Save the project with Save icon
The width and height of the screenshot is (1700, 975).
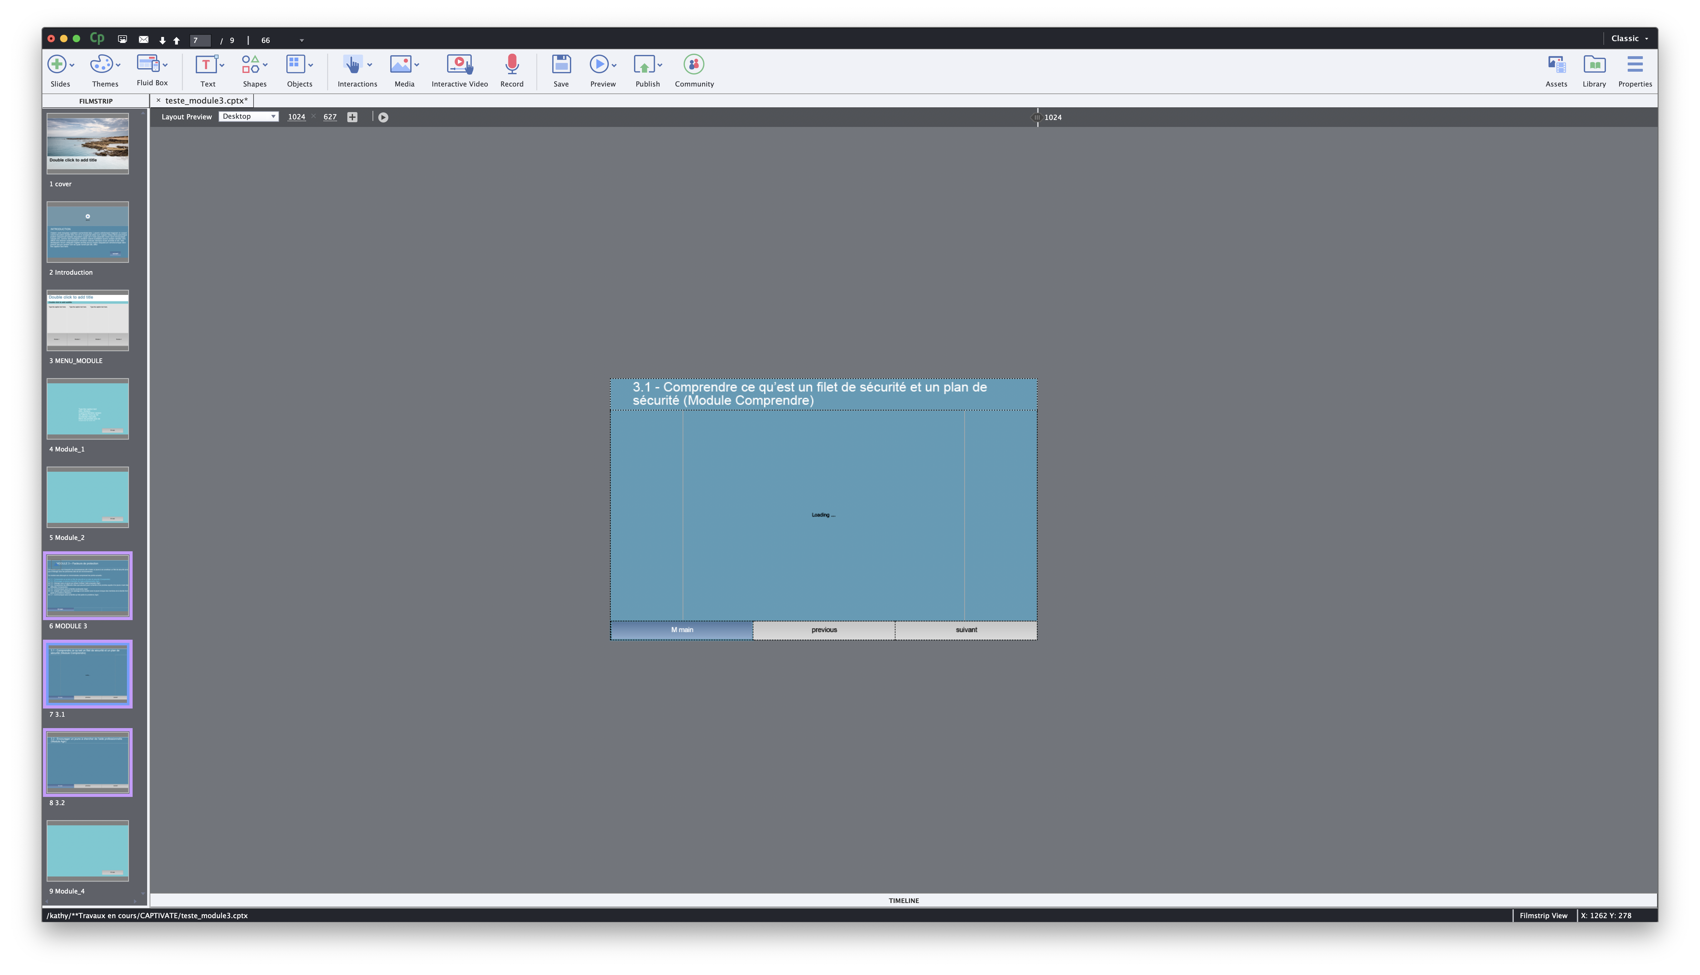click(x=561, y=65)
